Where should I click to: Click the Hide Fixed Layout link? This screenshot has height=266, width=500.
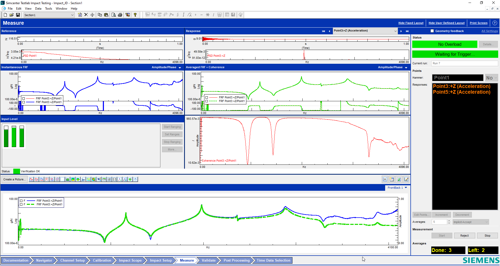click(411, 23)
